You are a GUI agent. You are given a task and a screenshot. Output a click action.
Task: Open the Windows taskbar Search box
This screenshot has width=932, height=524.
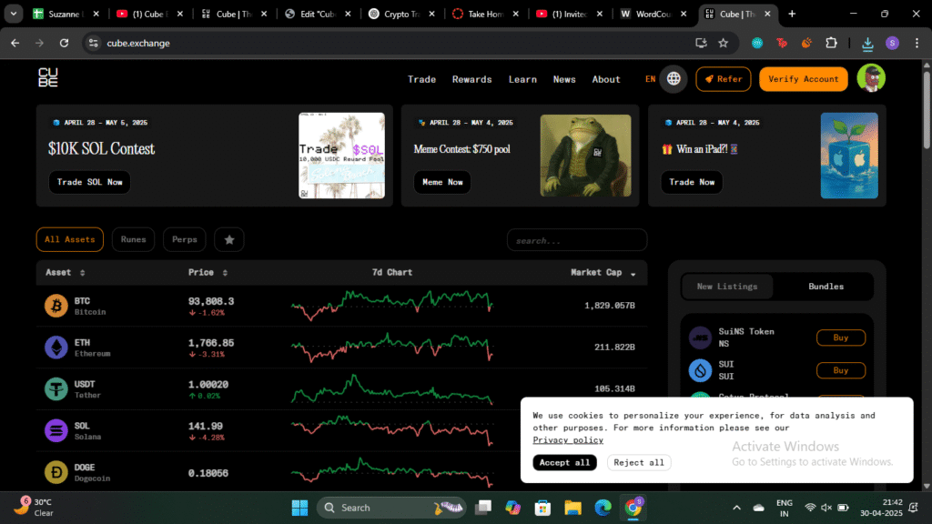coord(391,508)
